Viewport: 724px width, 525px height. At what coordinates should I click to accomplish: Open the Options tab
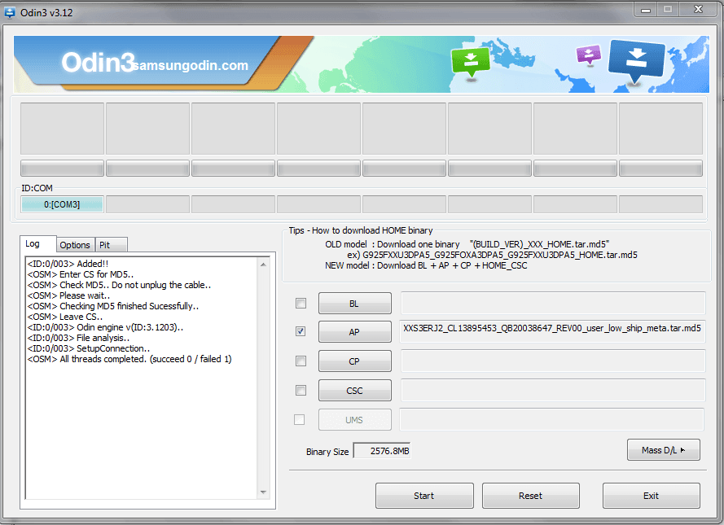point(75,245)
